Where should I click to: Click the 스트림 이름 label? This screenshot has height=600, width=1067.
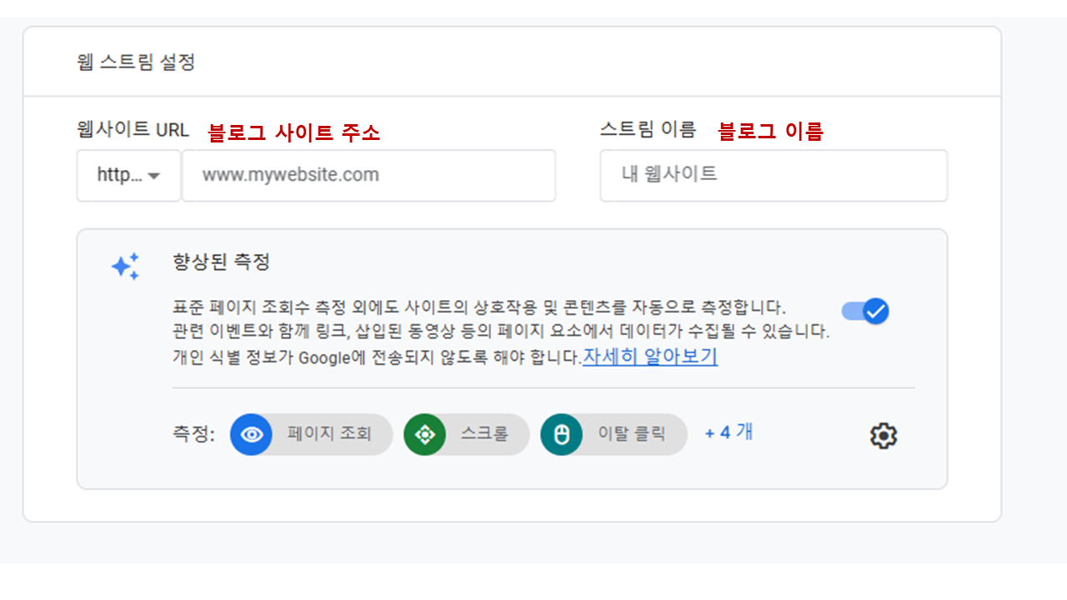(x=648, y=130)
